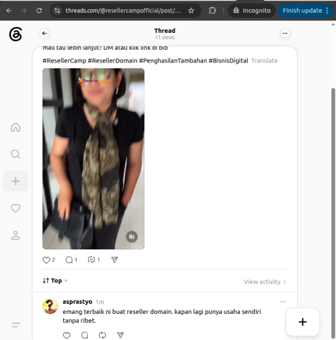Go back using the thread back arrow

click(x=44, y=34)
